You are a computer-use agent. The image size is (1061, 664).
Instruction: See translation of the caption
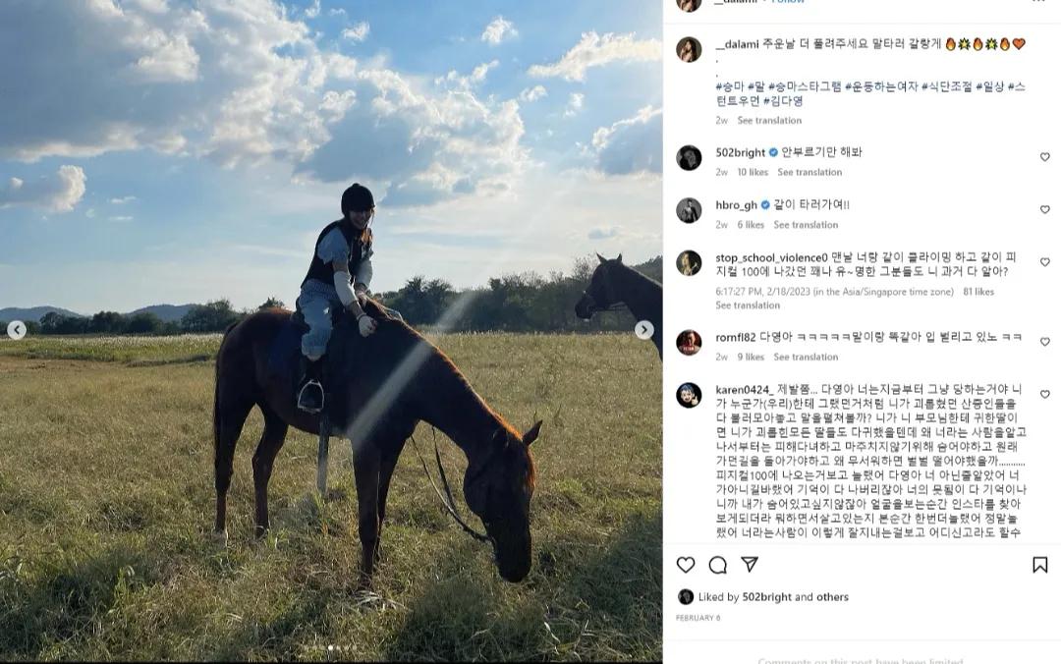pos(769,121)
